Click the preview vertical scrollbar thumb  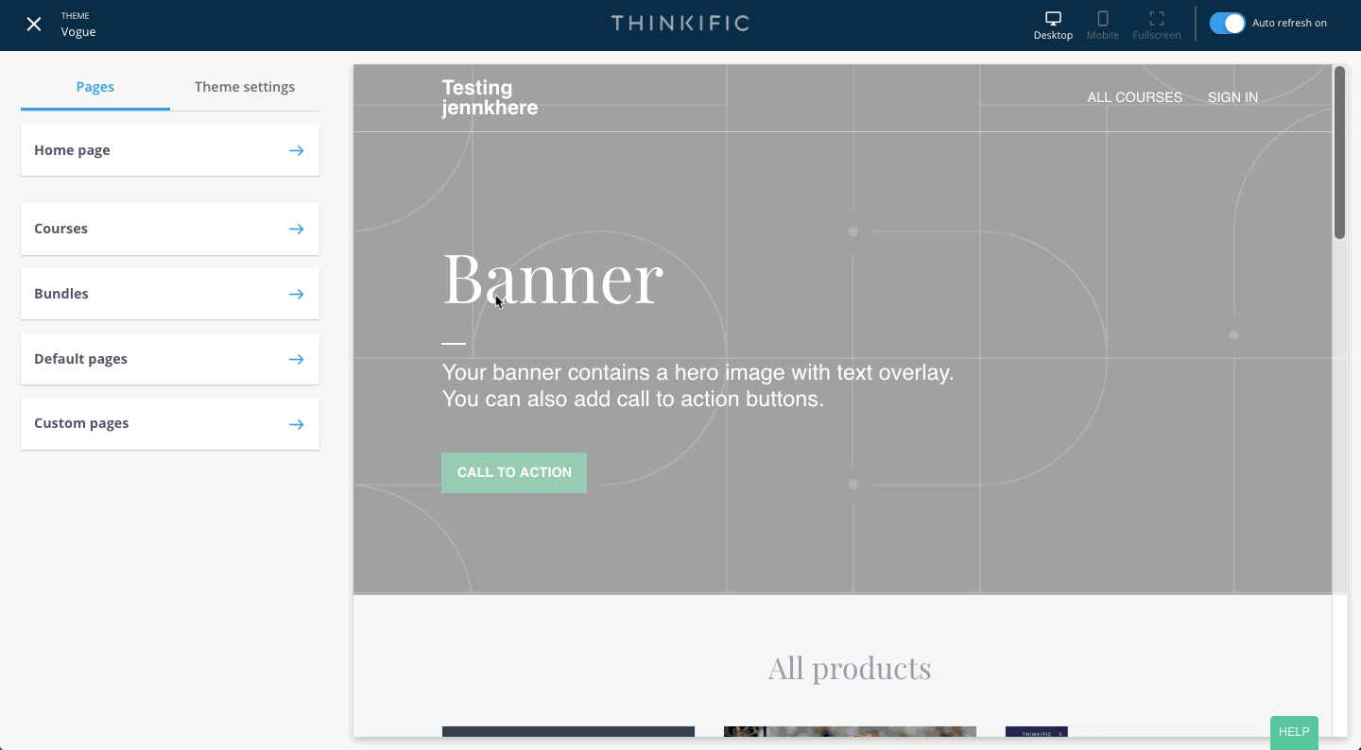(1339, 152)
